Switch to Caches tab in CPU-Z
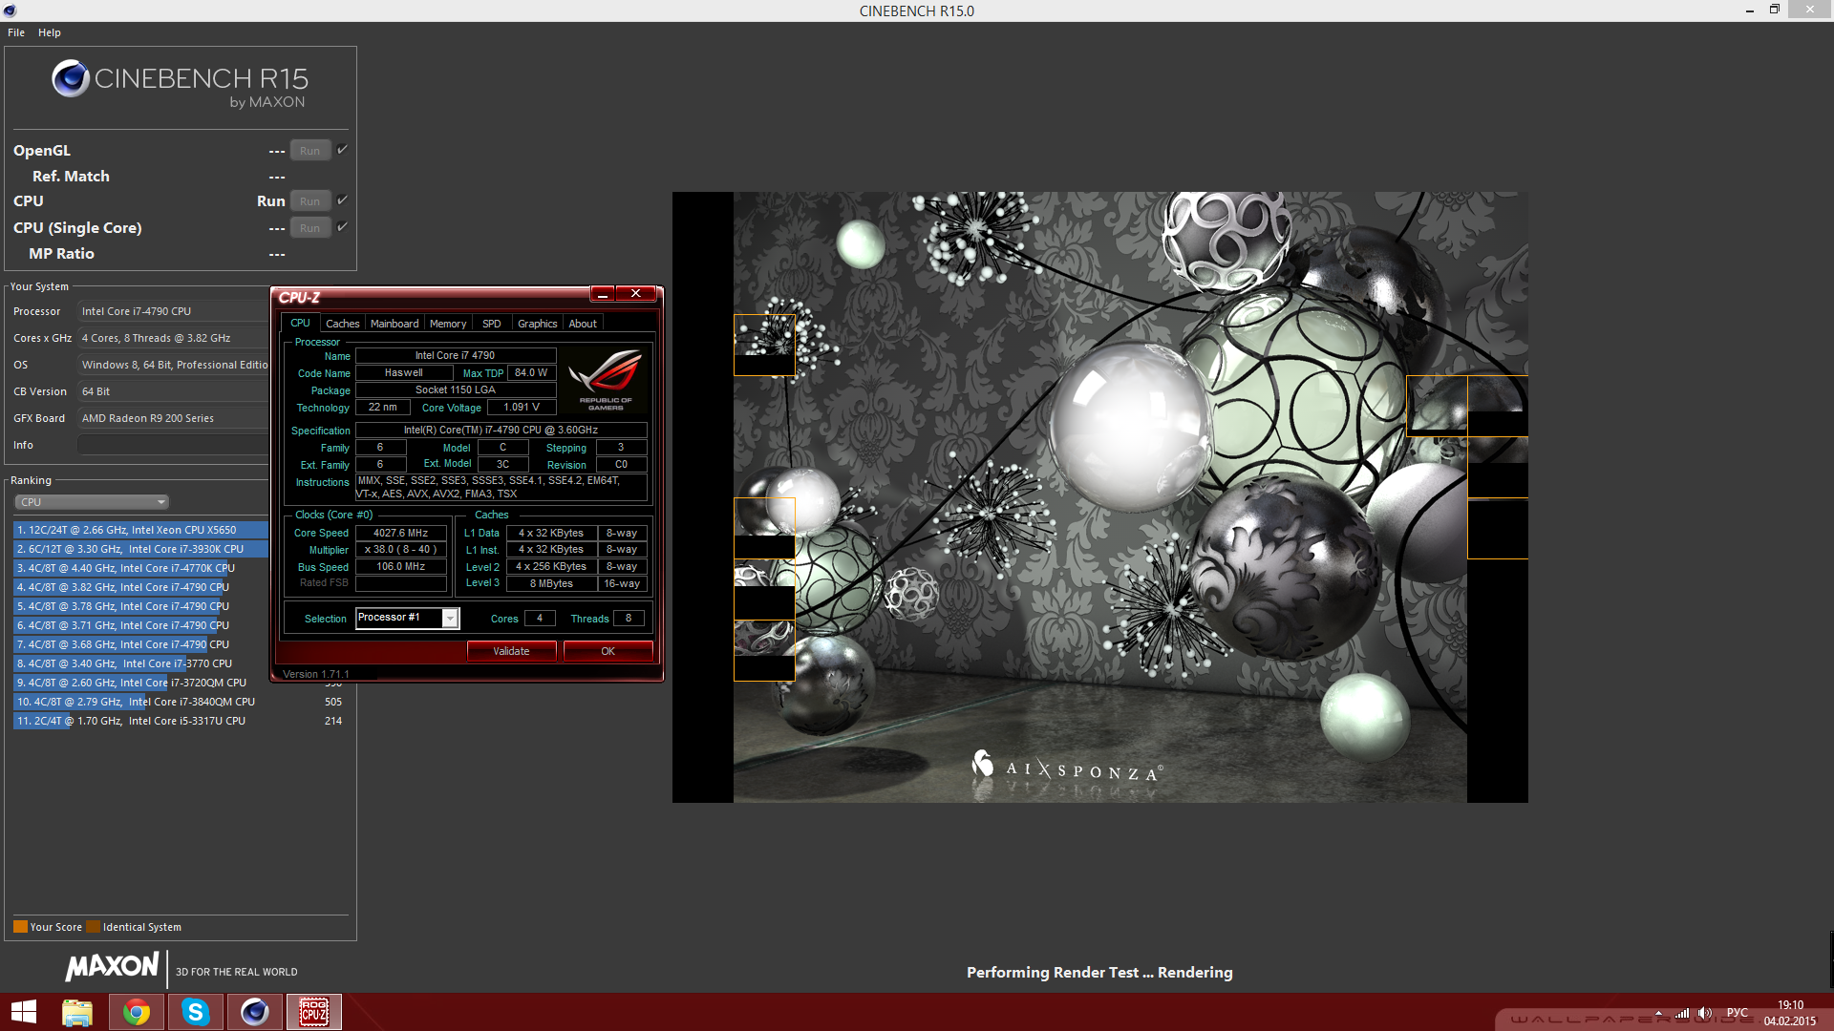The height and width of the screenshot is (1031, 1834). [x=342, y=324]
